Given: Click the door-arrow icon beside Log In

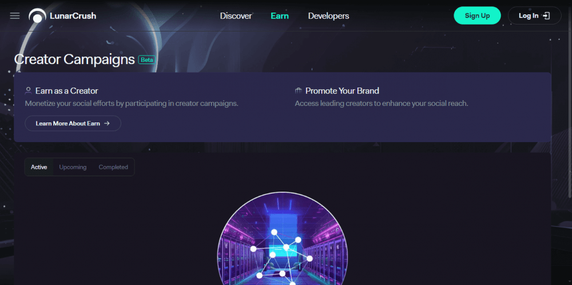Looking at the screenshot, I should [546, 15].
